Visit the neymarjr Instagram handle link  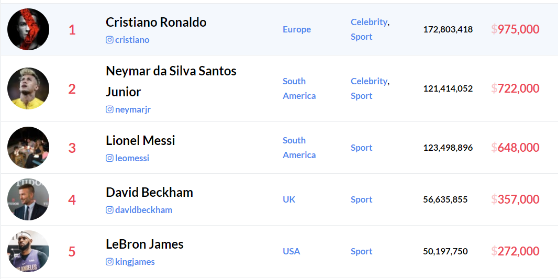coord(133,109)
